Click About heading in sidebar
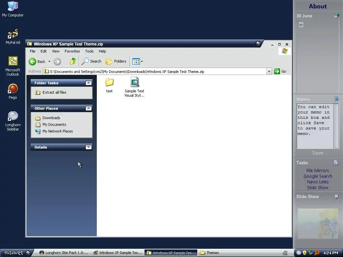The image size is (343, 257). coord(318,6)
